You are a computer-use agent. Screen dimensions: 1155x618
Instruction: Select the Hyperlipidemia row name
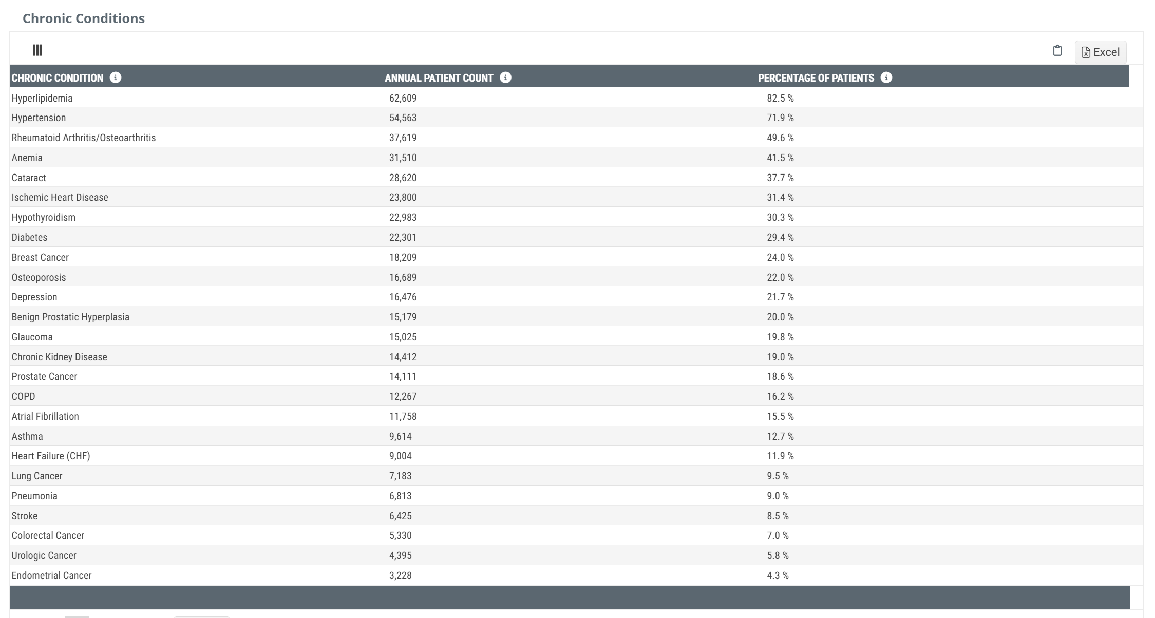42,98
